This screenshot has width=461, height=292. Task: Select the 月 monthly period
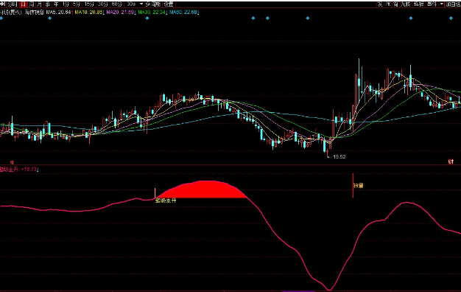pos(39,4)
